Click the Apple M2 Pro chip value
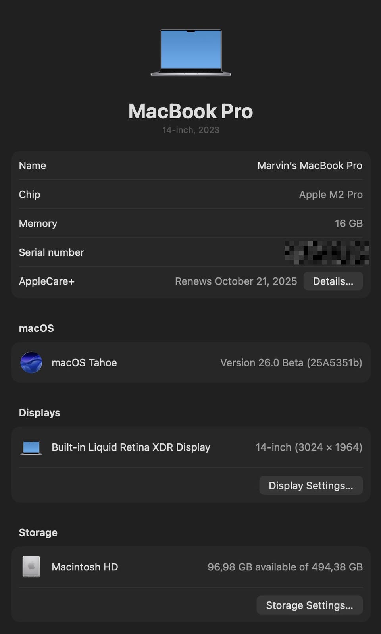This screenshot has height=634, width=381. 331,195
